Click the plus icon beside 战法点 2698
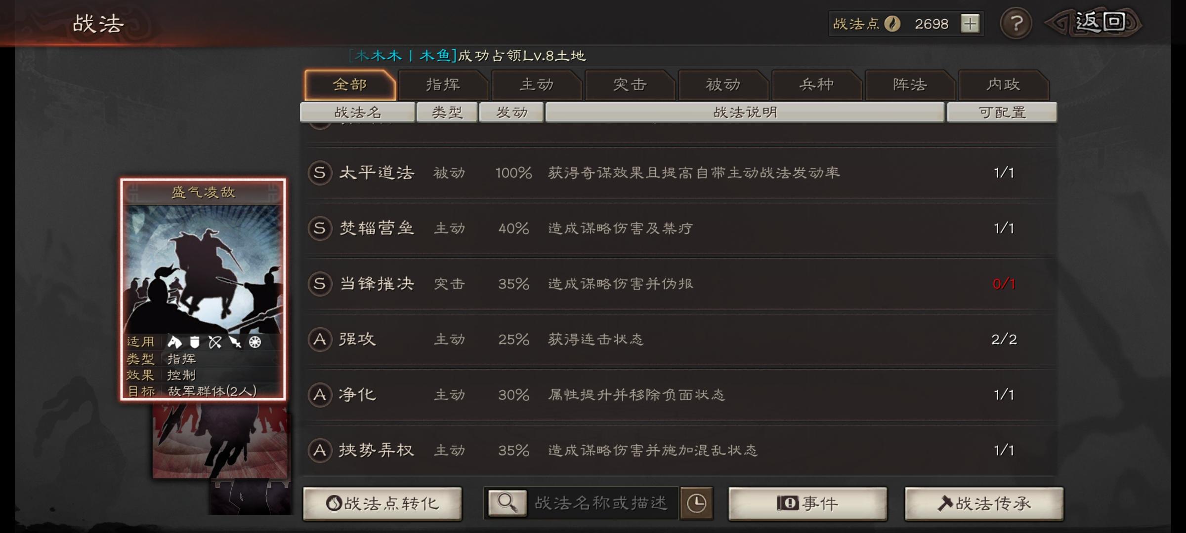 970,24
